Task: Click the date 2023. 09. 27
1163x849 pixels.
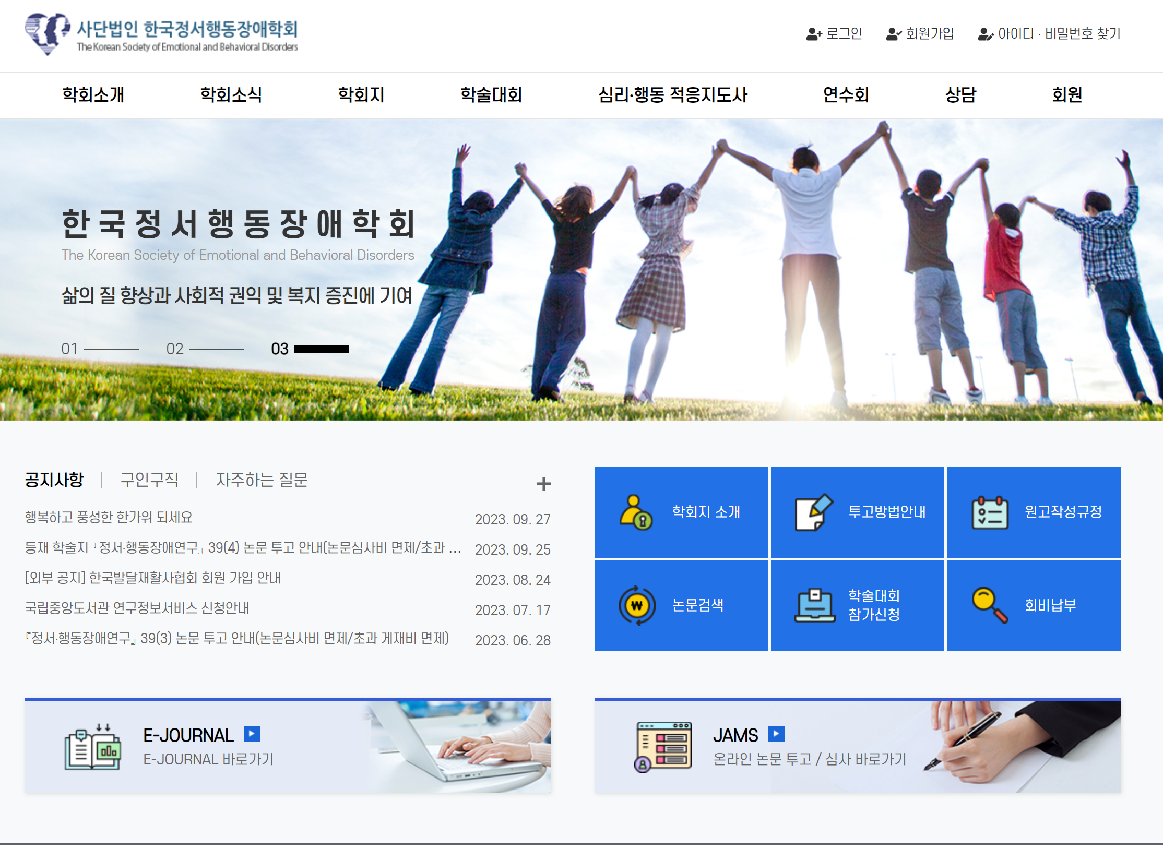Action: click(513, 520)
